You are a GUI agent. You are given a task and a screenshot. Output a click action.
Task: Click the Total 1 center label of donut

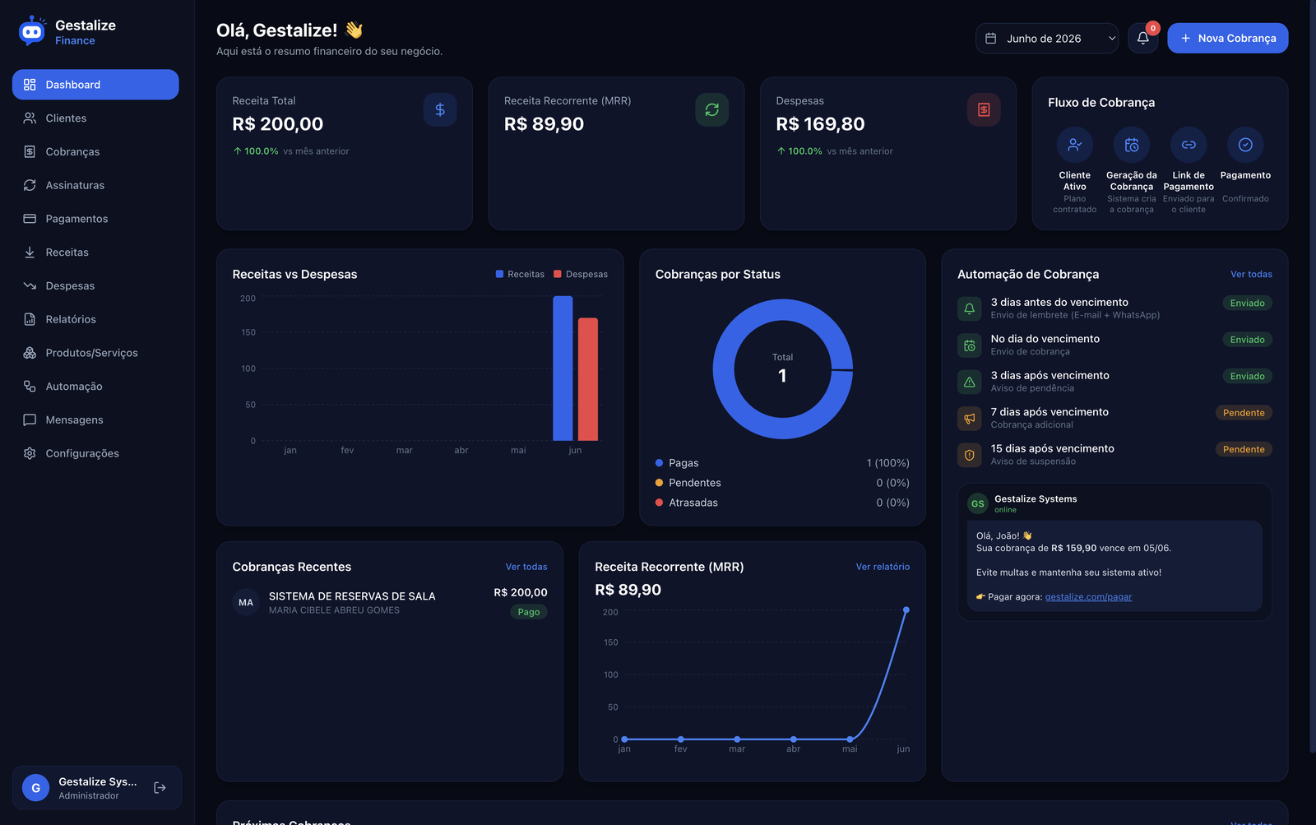click(x=783, y=369)
